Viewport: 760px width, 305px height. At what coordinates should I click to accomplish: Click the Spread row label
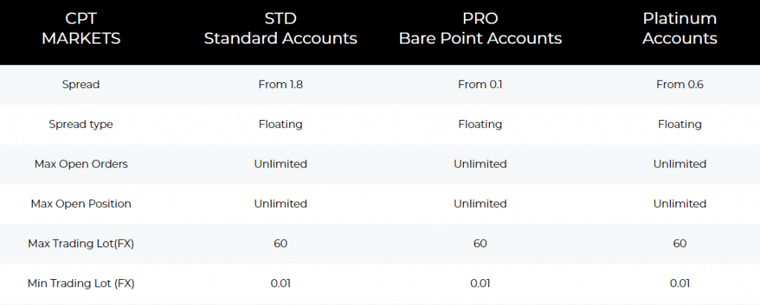(x=81, y=84)
